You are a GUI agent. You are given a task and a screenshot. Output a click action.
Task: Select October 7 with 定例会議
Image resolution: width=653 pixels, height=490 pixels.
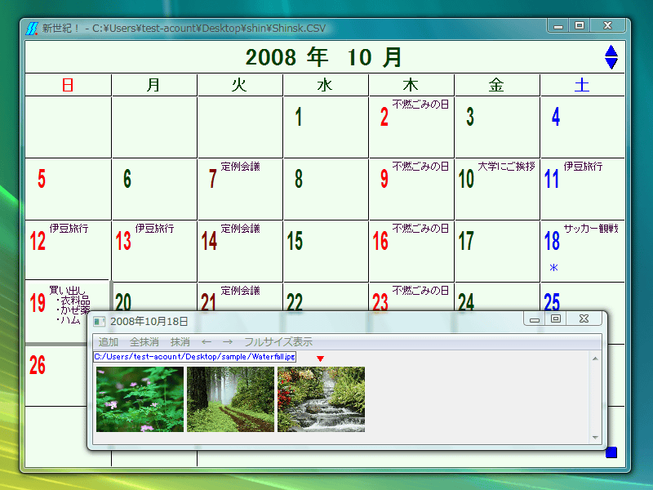tap(240, 189)
